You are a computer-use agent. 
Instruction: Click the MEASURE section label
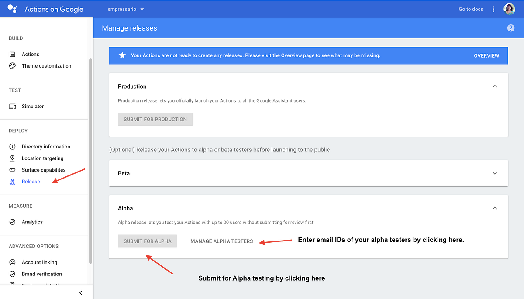21,206
